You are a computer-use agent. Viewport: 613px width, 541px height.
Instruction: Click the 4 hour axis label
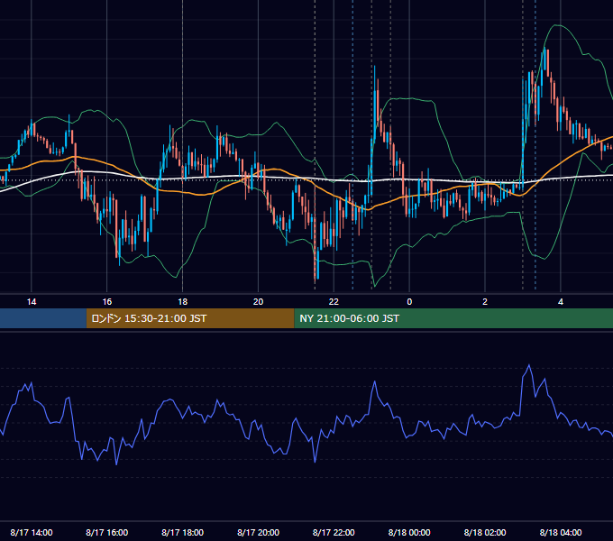coord(561,302)
